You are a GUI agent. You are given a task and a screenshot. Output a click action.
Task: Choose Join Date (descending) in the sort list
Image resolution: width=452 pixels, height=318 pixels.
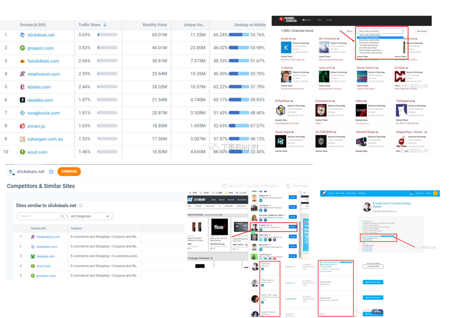point(368,45)
